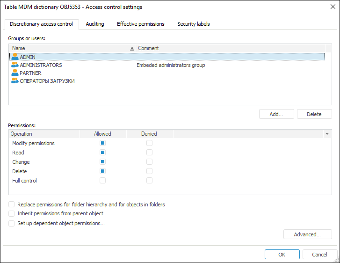Screen dimensions: 340x263
Task: Toggle Inherit permissions from parent object
Action: point(12,213)
